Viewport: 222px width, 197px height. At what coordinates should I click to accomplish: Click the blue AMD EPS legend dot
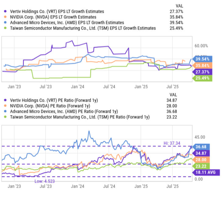pos(5,22)
